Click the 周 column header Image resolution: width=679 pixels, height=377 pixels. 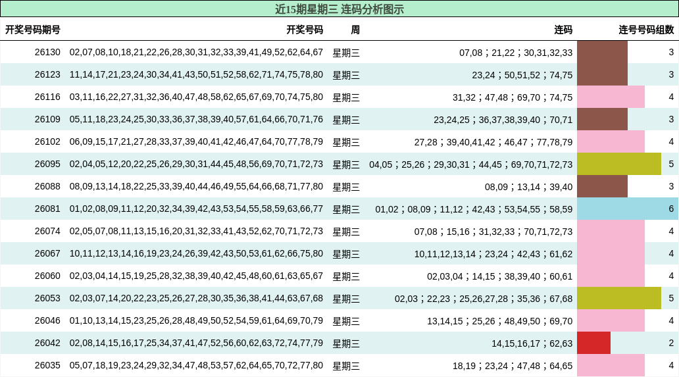355,30
